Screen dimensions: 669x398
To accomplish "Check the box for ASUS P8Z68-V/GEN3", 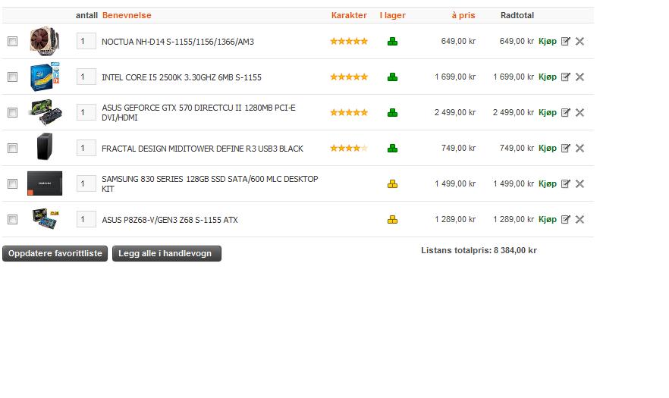I will point(12,219).
